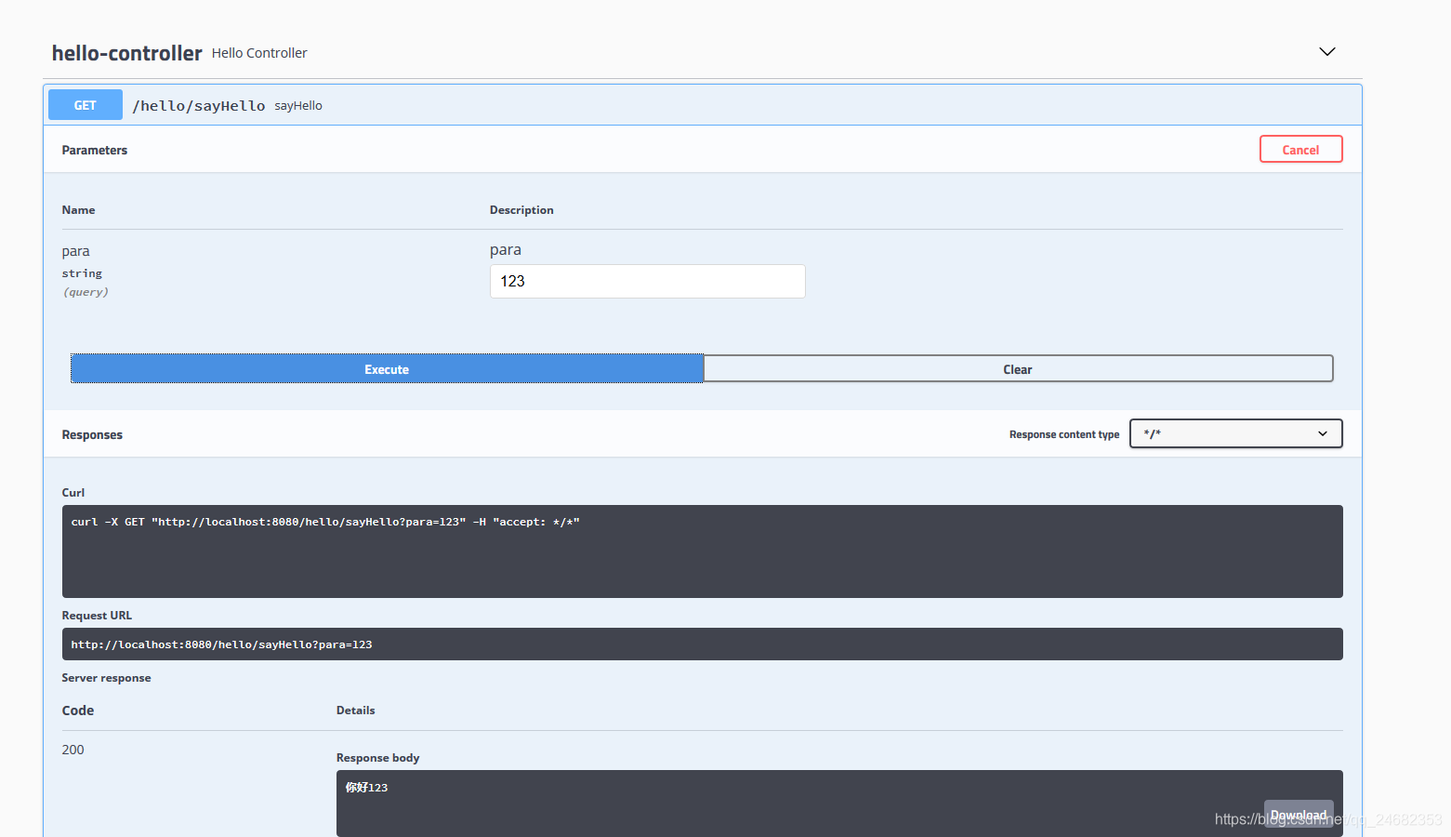The width and height of the screenshot is (1451, 837).
Task: Open the Response content type dropdown
Action: pos(1235,433)
